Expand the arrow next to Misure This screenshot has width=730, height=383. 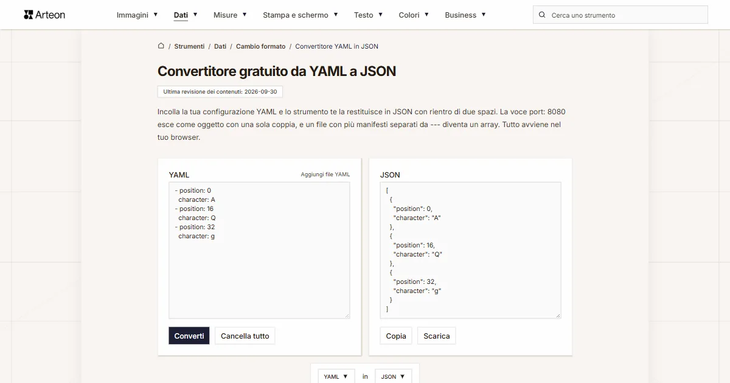(245, 14)
